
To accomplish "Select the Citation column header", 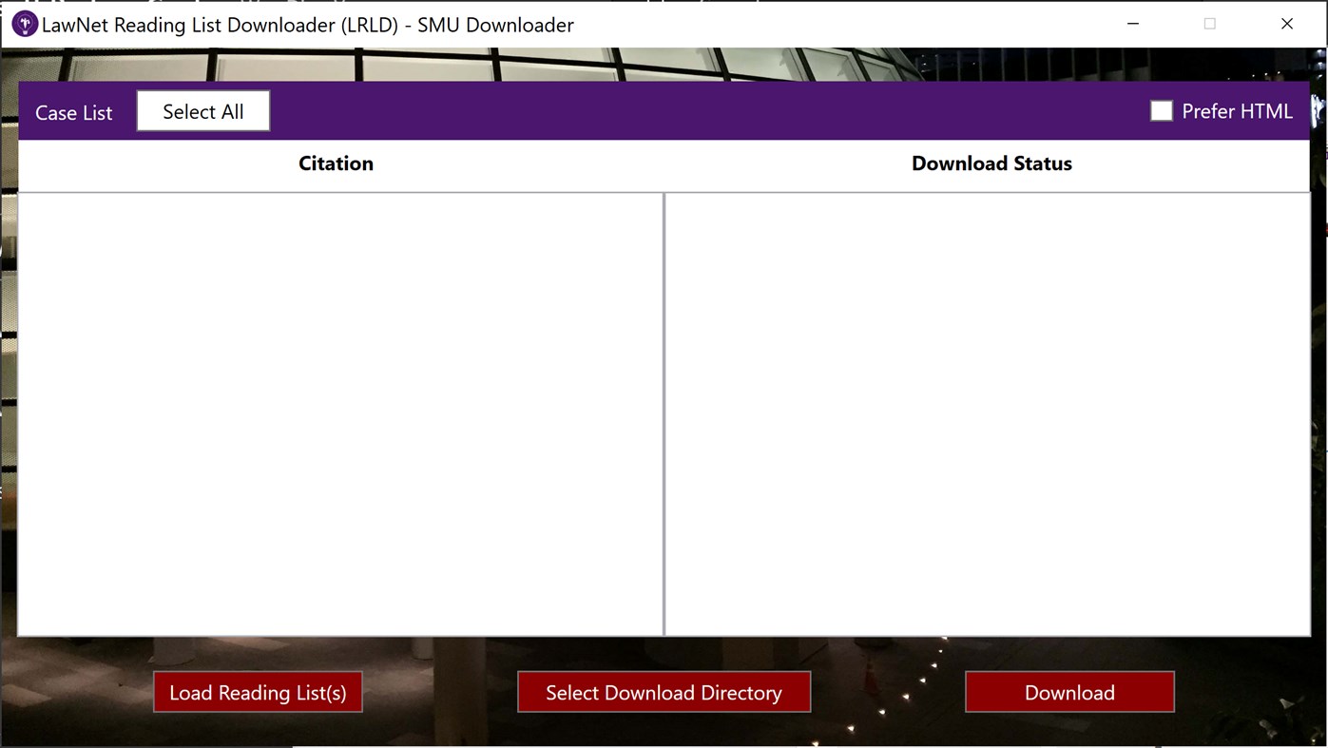I will [336, 163].
